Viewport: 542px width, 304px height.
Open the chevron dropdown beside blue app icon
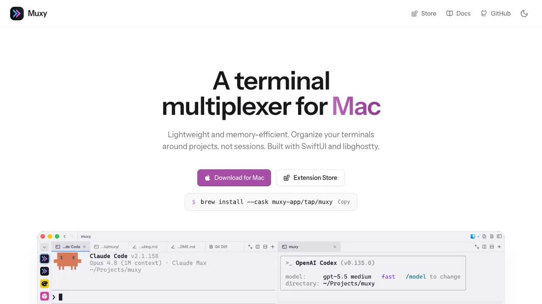coord(478,236)
